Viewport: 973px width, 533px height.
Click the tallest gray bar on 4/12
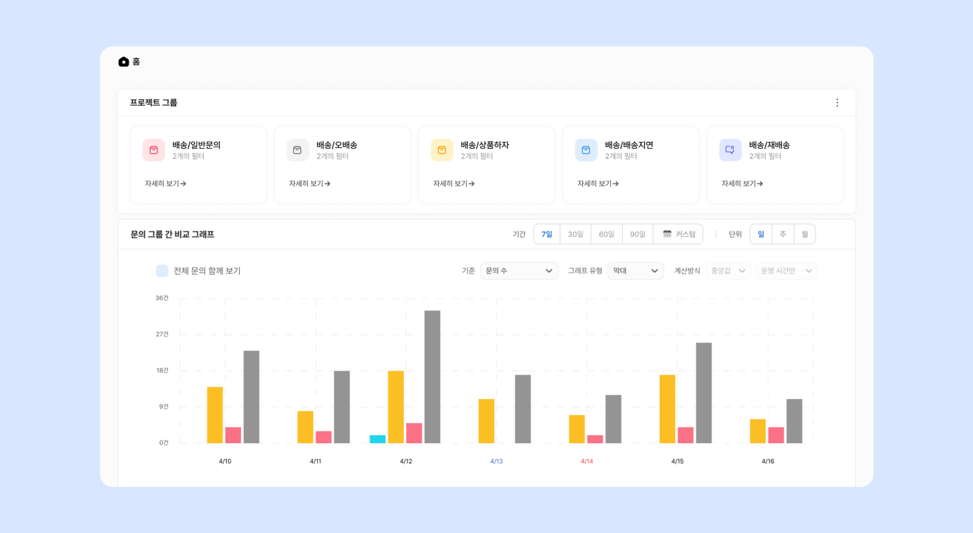[x=432, y=377]
